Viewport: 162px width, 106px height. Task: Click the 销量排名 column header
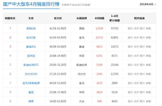pyautogui.click(x=10, y=18)
